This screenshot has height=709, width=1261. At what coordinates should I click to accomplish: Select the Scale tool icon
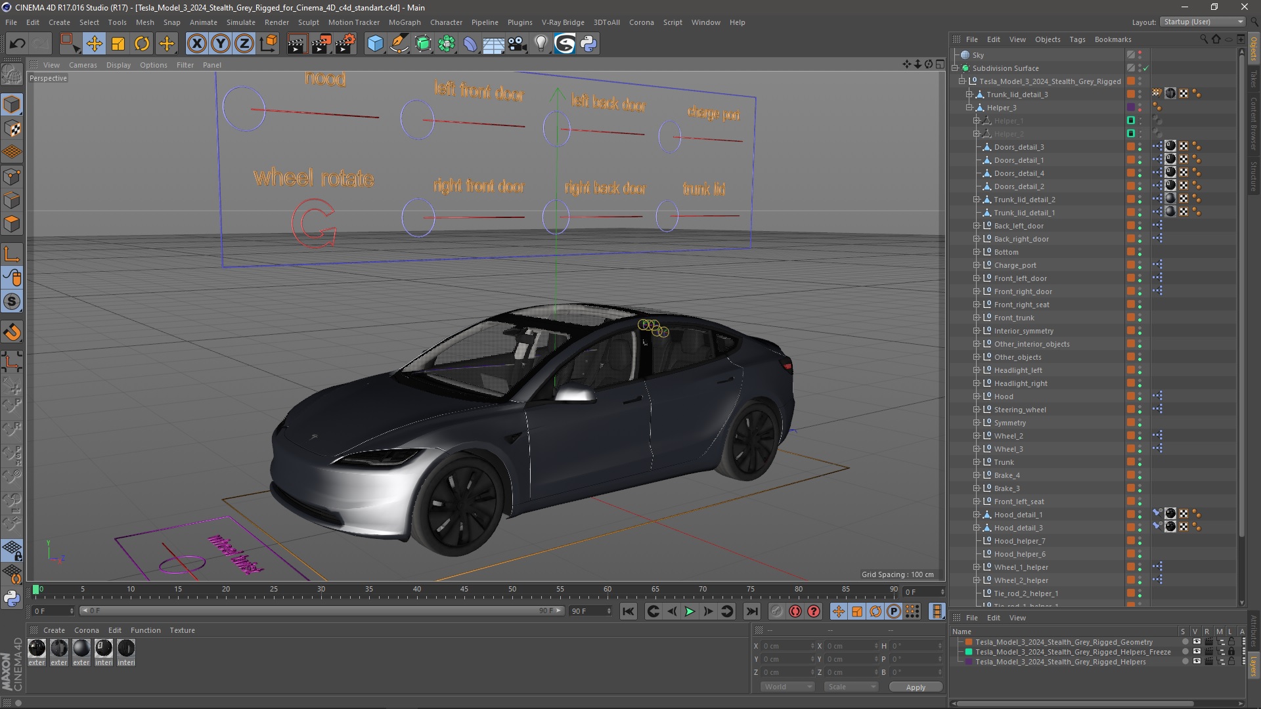tap(118, 44)
